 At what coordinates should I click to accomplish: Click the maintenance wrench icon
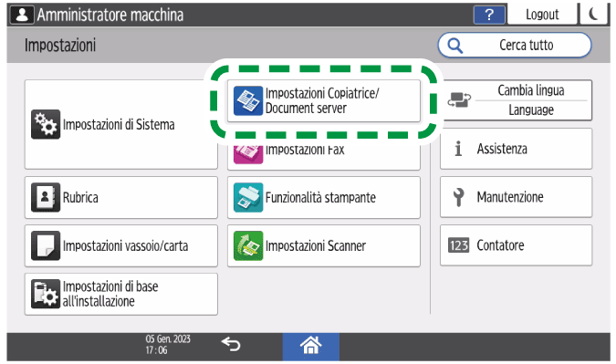coord(458,197)
